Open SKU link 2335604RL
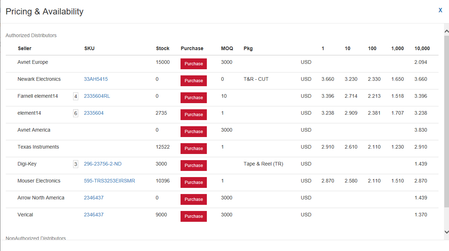449x251 pixels. pos(97,96)
